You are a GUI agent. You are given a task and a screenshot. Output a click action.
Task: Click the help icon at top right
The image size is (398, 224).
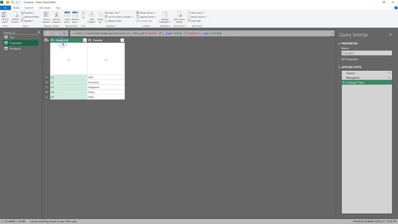(x=396, y=8)
